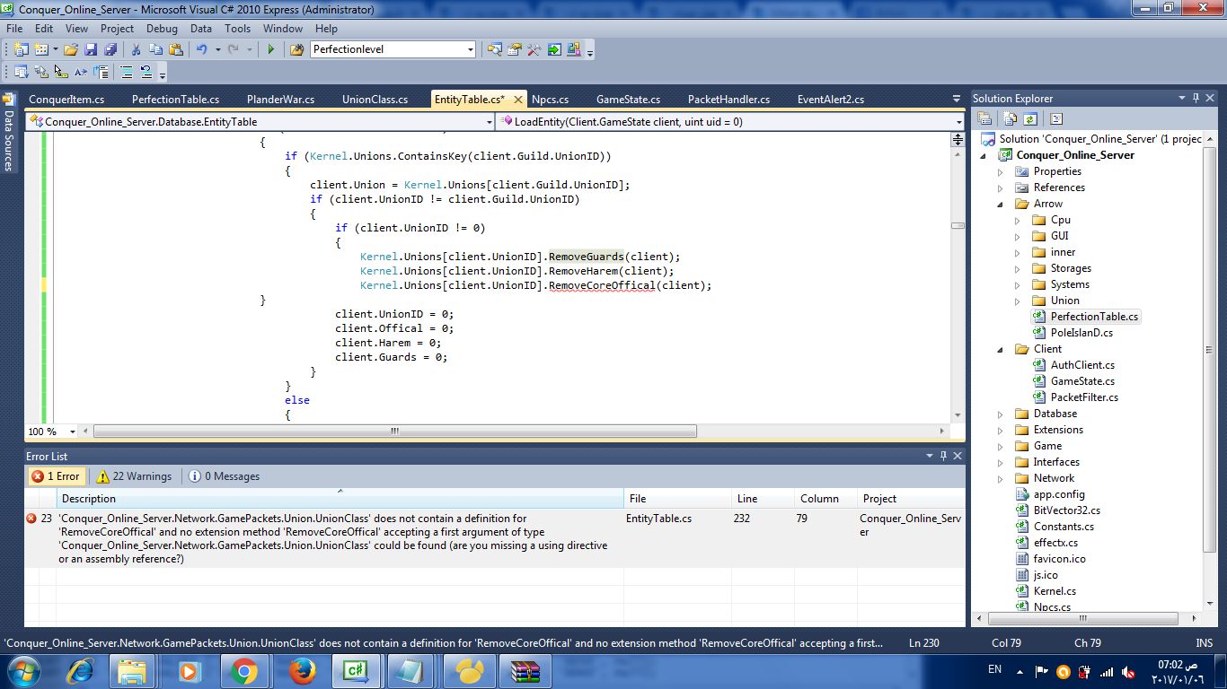The width and height of the screenshot is (1227, 689).
Task: Select the RemoveCoreOffical error row in Error List
Action: pyautogui.click(x=332, y=538)
